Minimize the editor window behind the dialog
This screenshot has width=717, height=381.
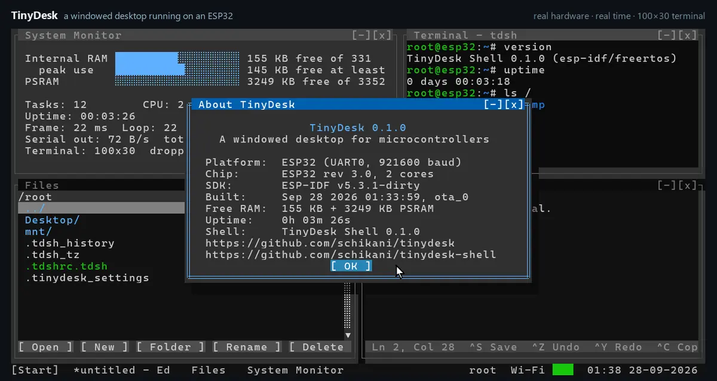[x=667, y=185]
